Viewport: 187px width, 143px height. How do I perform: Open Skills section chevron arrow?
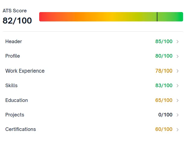coord(178,86)
